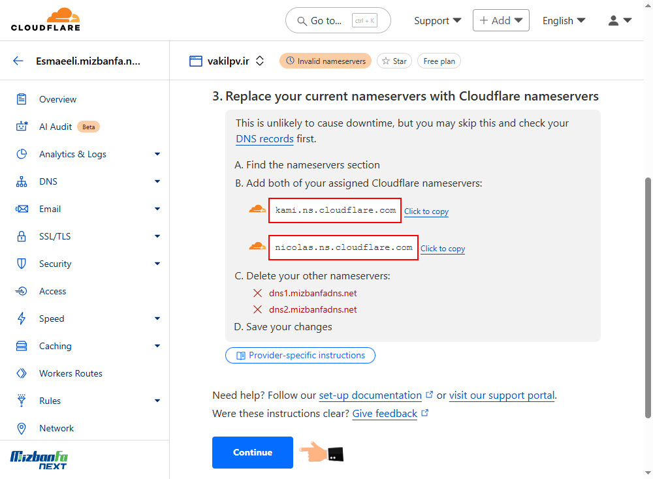Click the Cloudflare logo
653x479 pixels.
[46, 20]
